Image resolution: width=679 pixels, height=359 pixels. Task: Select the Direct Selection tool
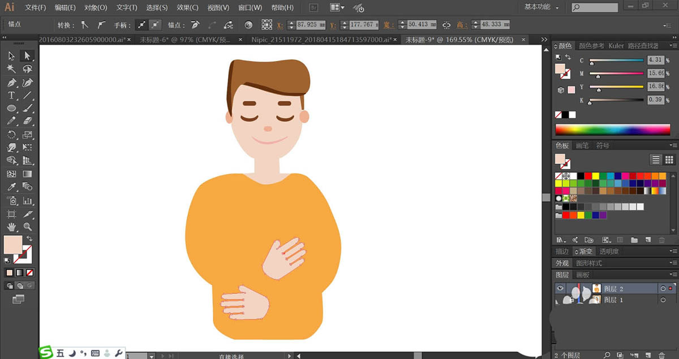click(27, 56)
